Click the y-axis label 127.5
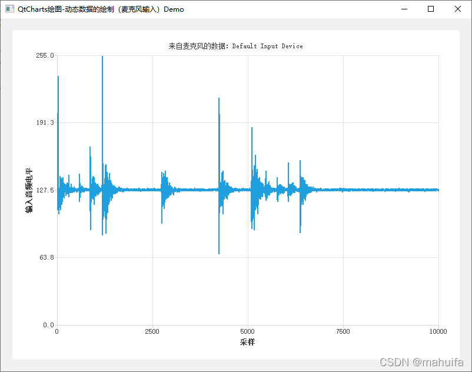The width and height of the screenshot is (472, 372). click(x=45, y=190)
